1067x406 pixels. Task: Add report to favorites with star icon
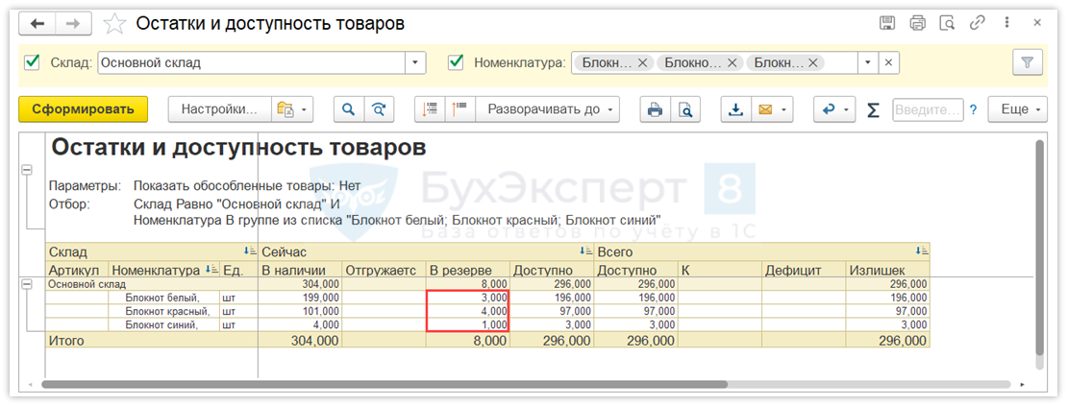(114, 23)
